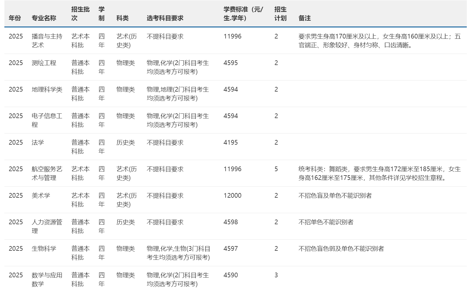Click the 不招色盲色弱及单色不能识别者 remark
470x291 pixels.
pos(341,249)
